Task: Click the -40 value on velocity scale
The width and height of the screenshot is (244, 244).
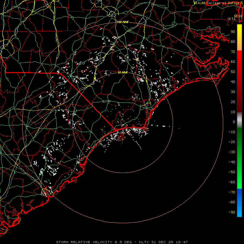Action: pos(232,162)
